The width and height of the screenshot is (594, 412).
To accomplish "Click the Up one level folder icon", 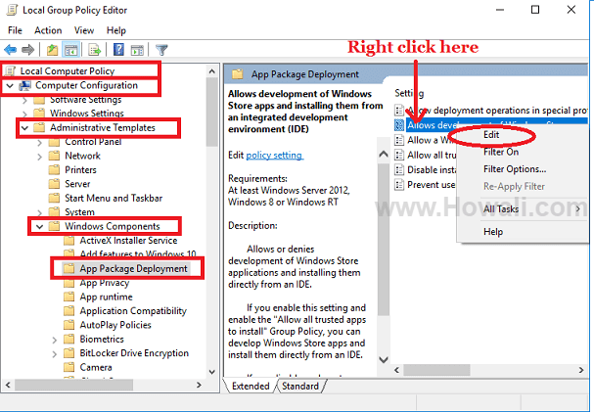I will [x=52, y=50].
